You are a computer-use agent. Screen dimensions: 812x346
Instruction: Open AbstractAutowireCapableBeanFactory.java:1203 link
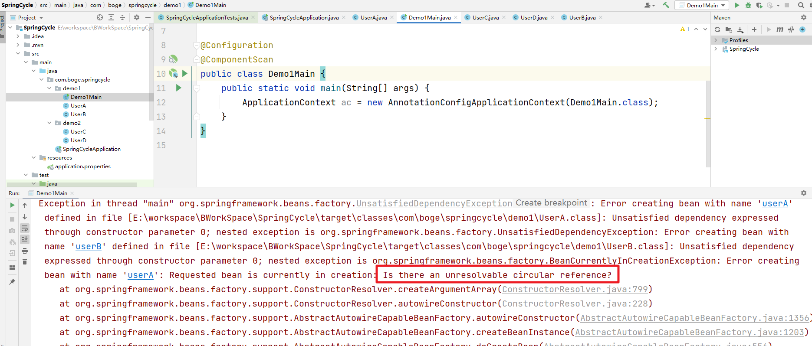(690, 332)
